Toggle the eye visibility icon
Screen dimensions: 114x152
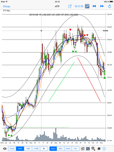coord(5,149)
